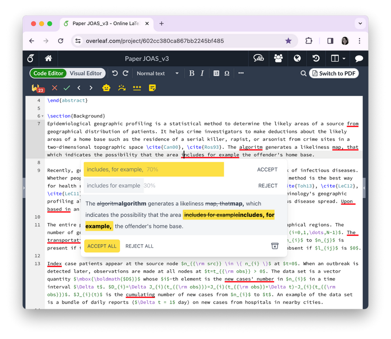391x339 pixels.
Task: Switch to Code Editor mode
Action: [x=48, y=73]
